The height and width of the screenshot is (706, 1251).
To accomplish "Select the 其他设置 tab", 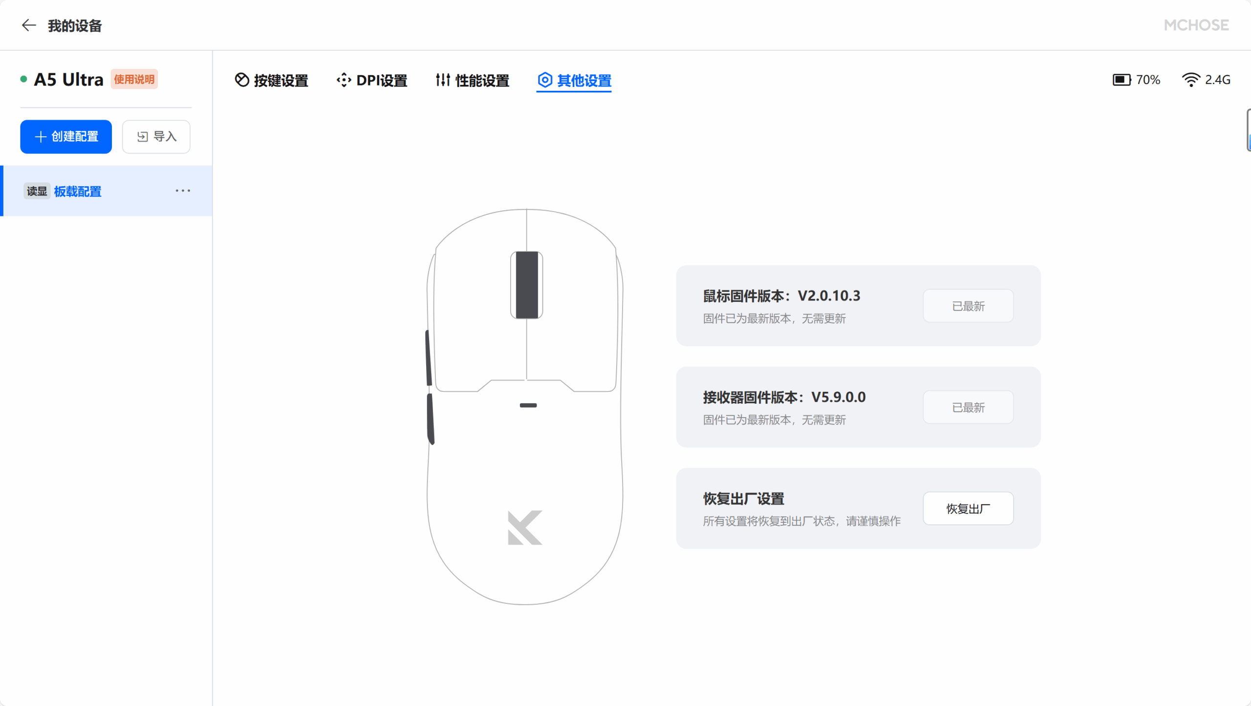I will click(574, 80).
